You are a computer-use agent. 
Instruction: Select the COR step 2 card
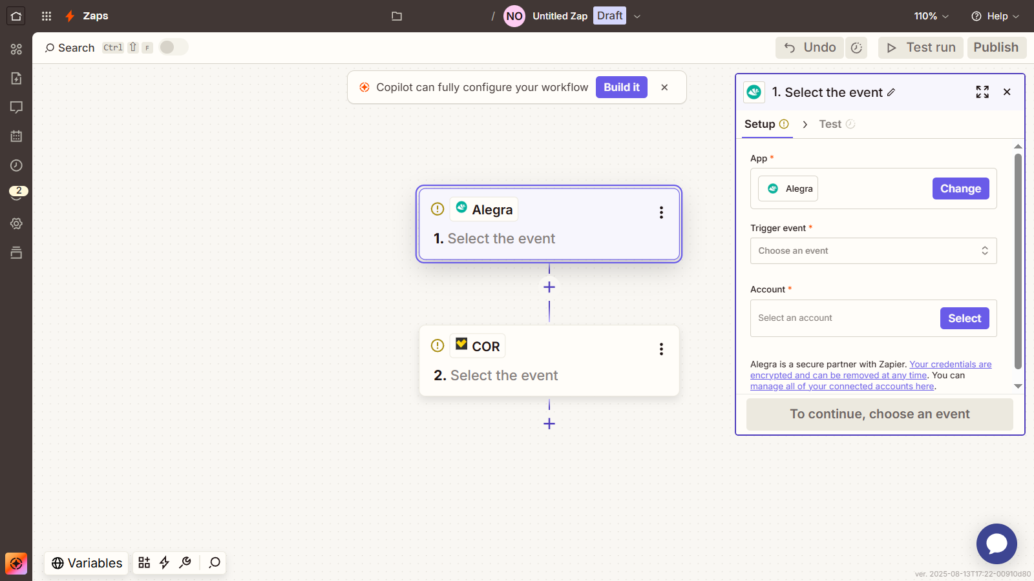(x=549, y=361)
